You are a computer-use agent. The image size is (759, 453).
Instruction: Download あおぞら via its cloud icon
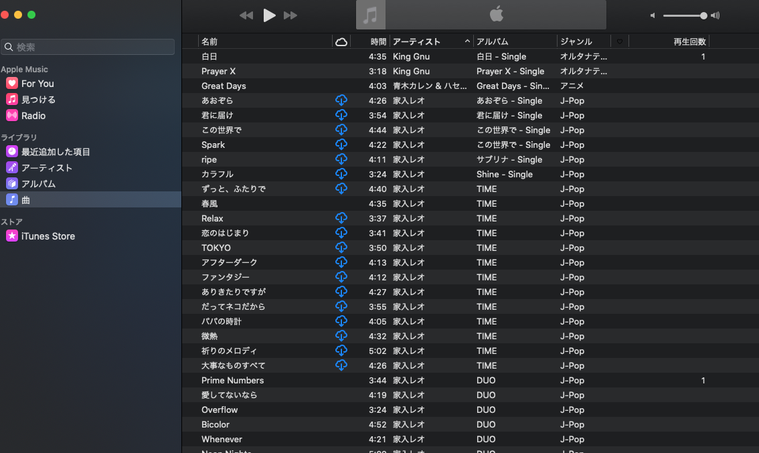coord(341,100)
